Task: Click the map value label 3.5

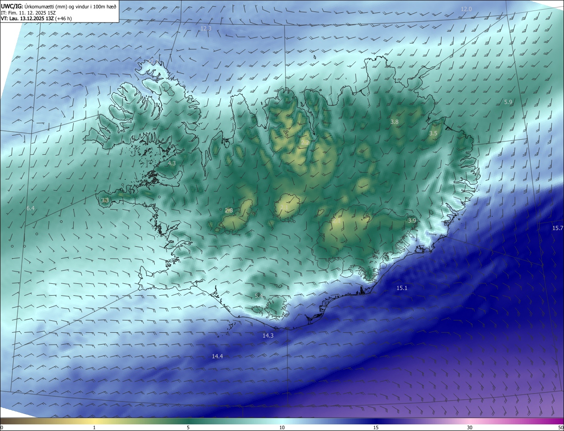Action: point(433,133)
